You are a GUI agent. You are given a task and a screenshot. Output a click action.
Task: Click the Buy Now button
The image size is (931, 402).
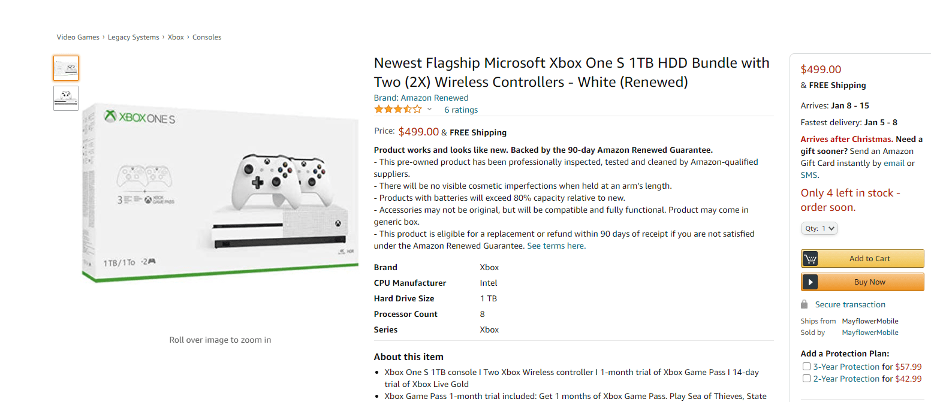coord(862,282)
